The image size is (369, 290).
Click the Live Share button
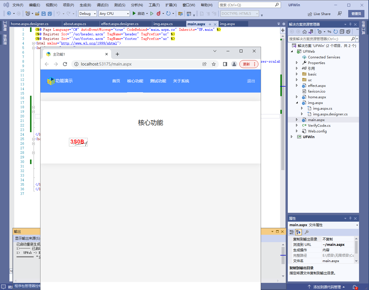[319, 14]
